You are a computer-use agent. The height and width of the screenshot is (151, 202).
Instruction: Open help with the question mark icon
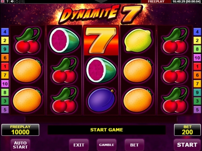(x=7, y=2)
